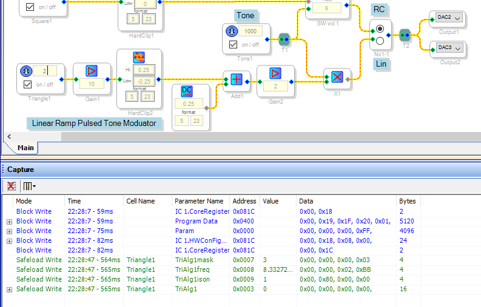Image resolution: width=481 pixels, height=307 pixels.
Task: Click the first CoreRegister data 0x00, 0x18
Action: click(x=316, y=212)
